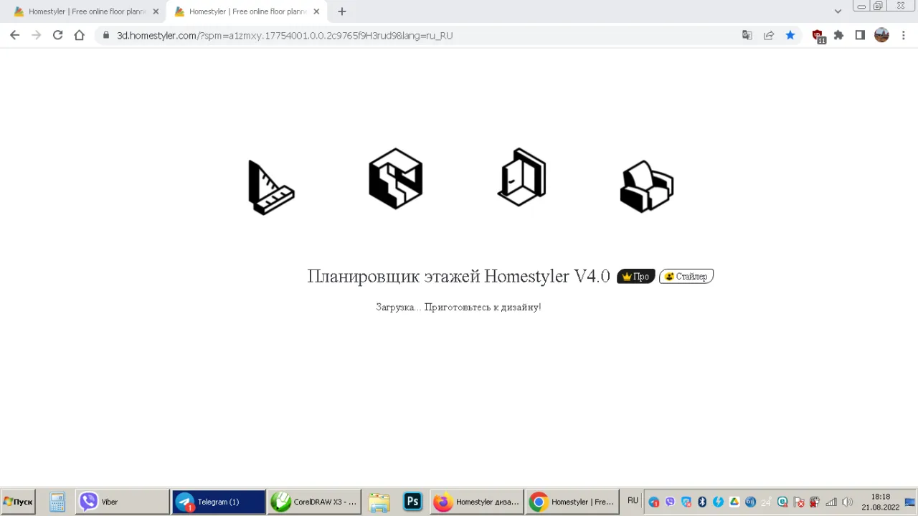
Task: Switch to the first Homestyler browser tab
Action: pos(86,11)
